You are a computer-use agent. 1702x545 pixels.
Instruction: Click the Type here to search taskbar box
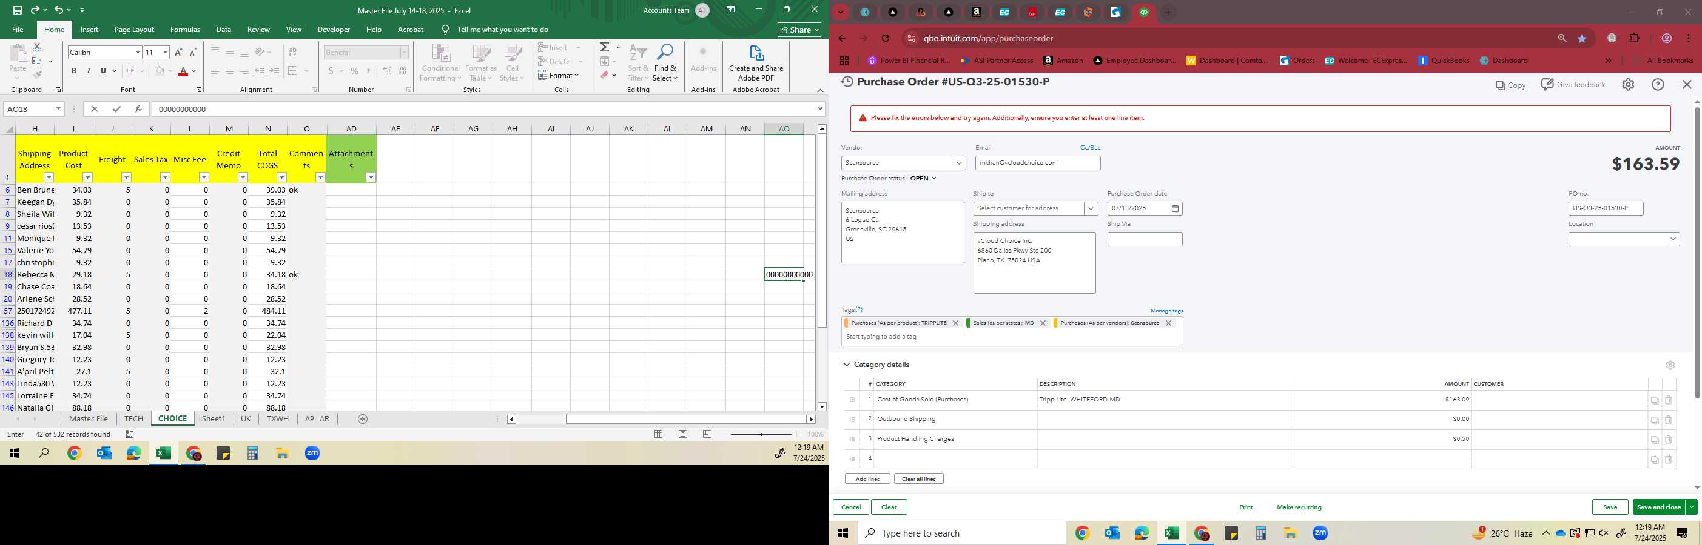click(961, 533)
